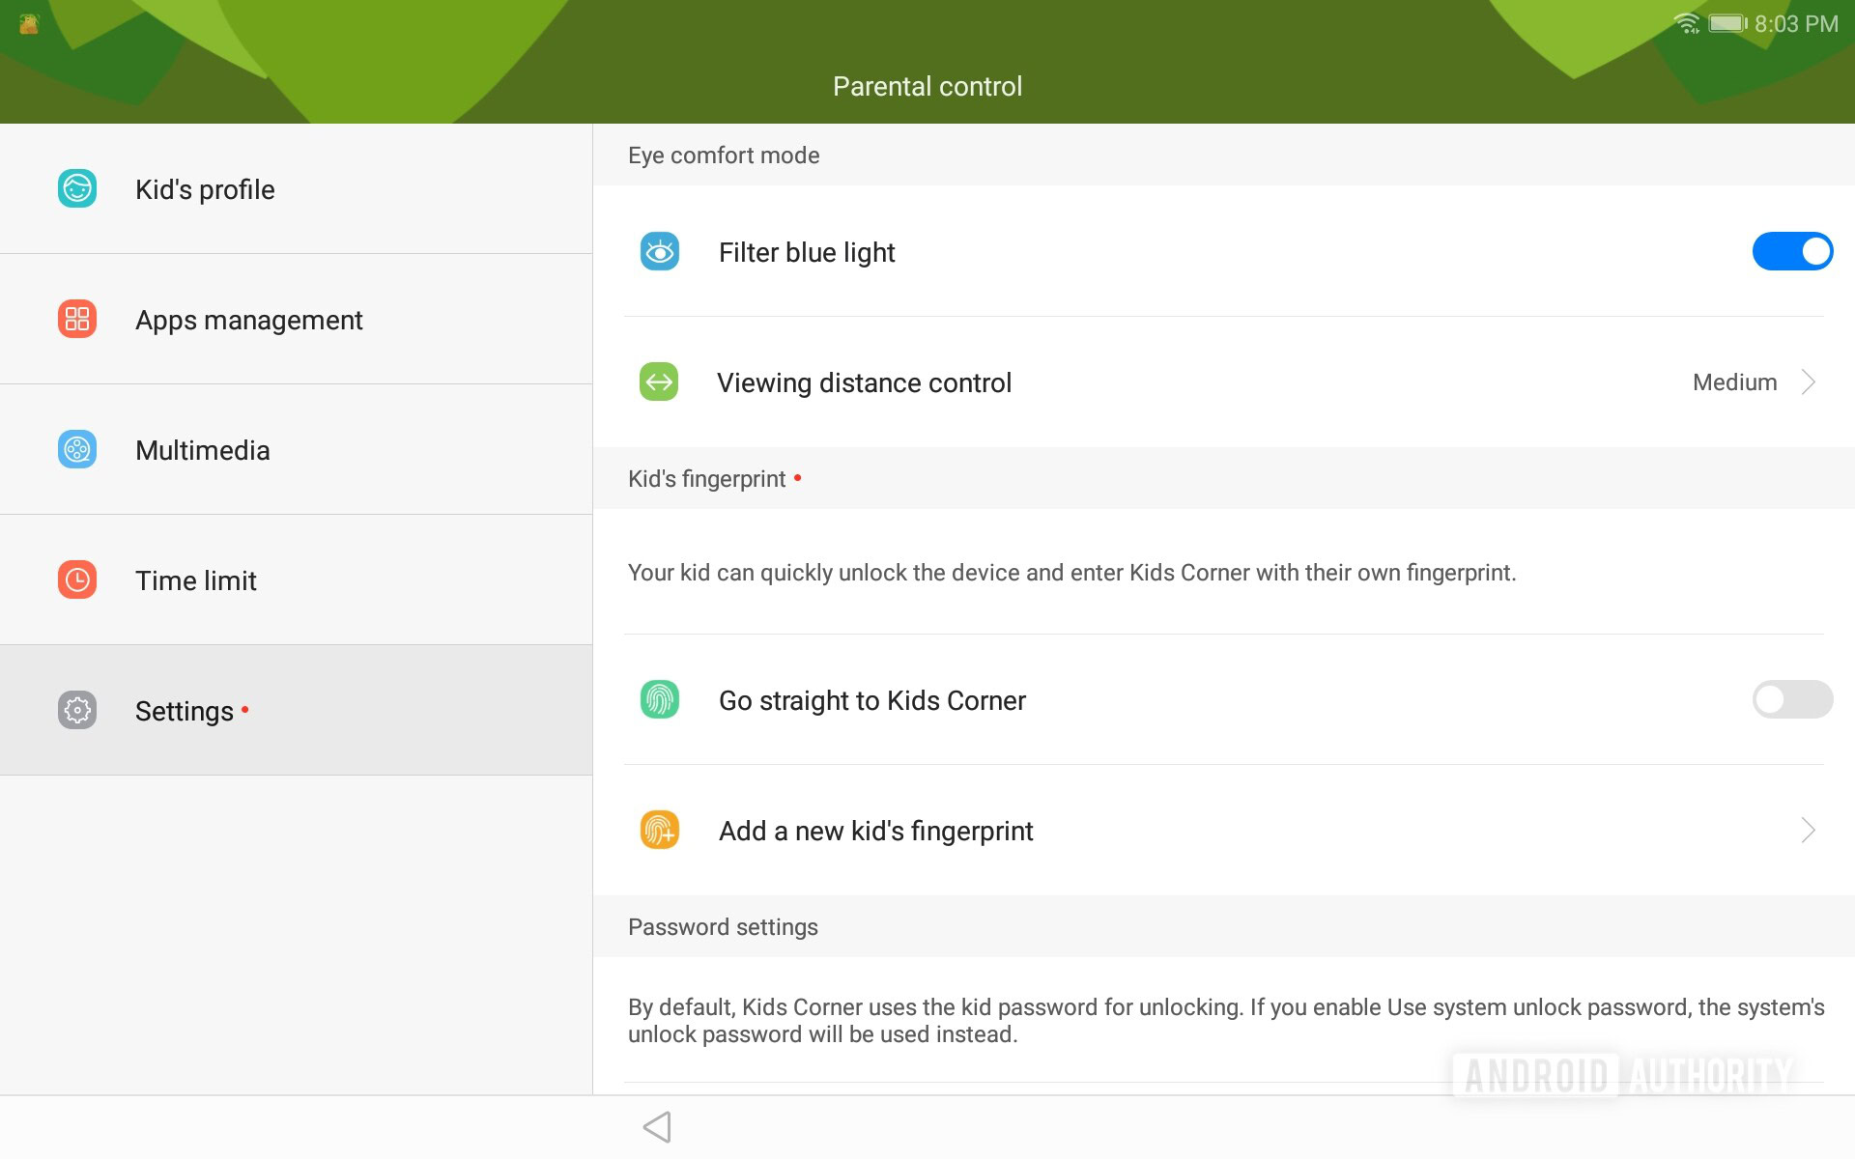The image size is (1855, 1159).
Task: Expand the Password settings section
Action: click(723, 926)
